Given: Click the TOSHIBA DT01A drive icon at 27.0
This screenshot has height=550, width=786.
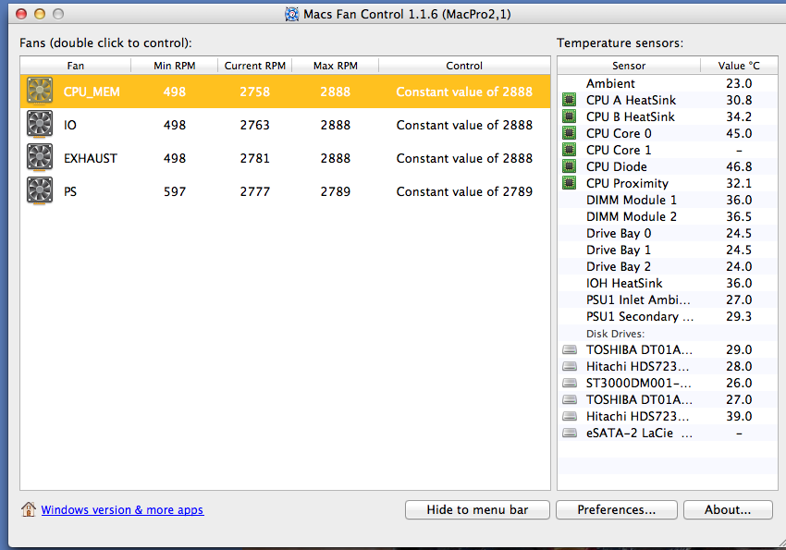Looking at the screenshot, I should coord(570,399).
